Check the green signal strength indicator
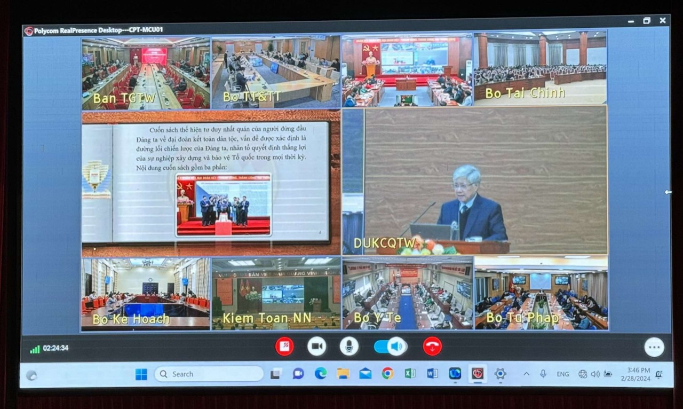 pos(35,349)
